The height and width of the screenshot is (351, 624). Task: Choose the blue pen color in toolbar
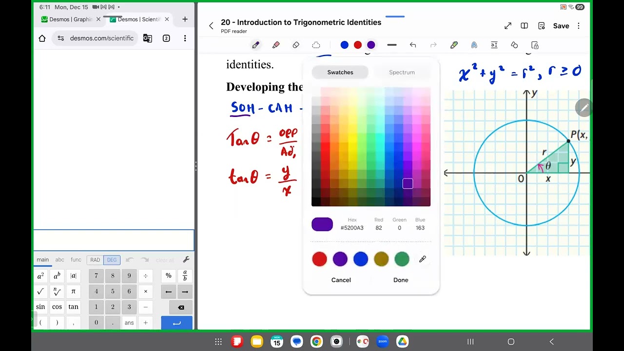point(344,45)
